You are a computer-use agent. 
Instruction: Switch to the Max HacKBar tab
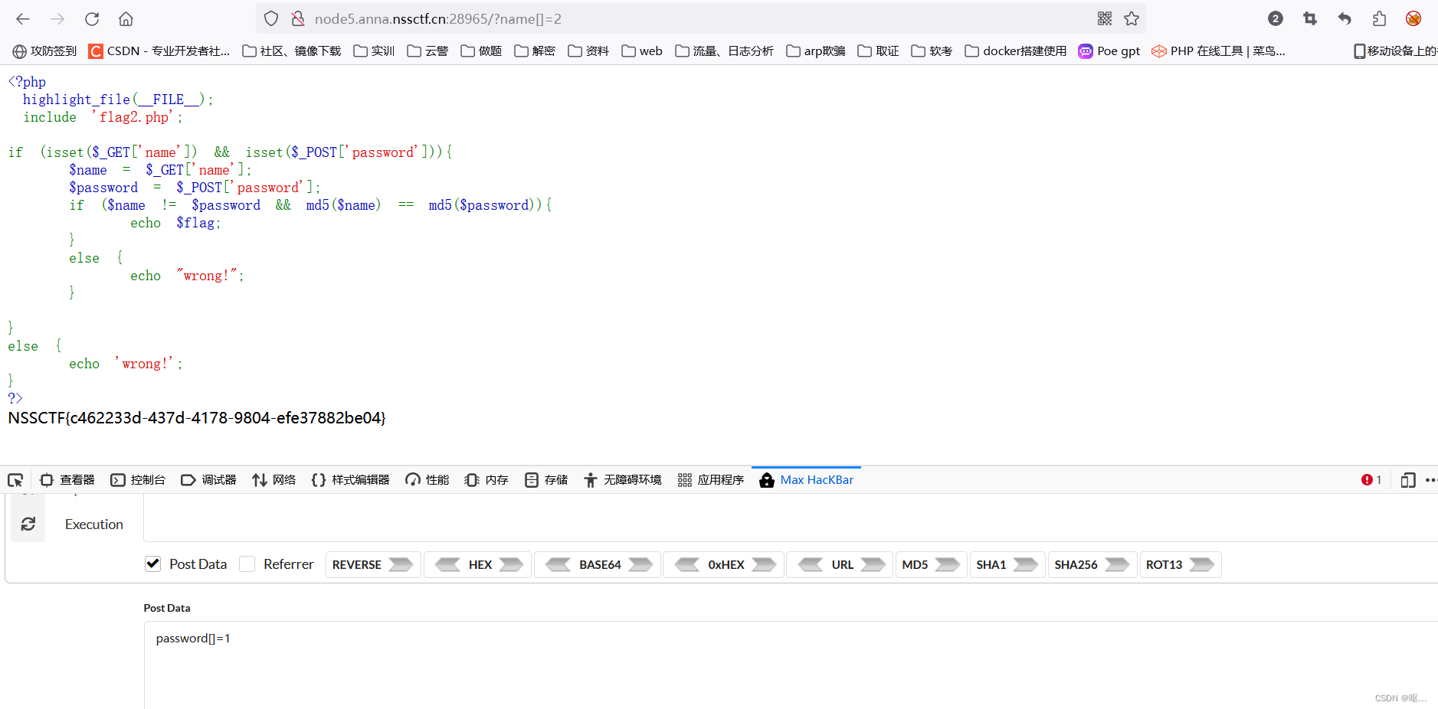click(x=806, y=479)
